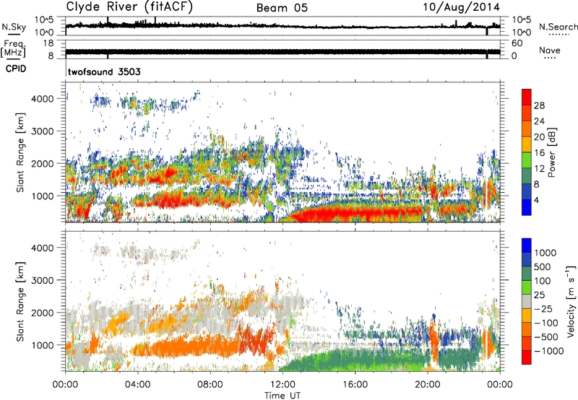
Task: Click the 'Nave' legend label
Action: click(x=550, y=50)
